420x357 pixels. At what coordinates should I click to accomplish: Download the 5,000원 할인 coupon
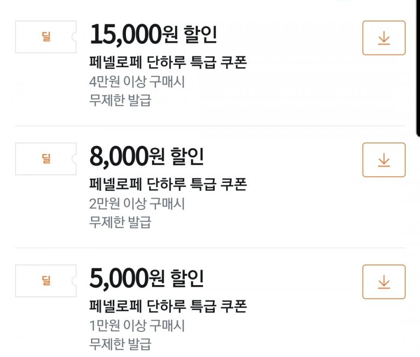tap(384, 282)
